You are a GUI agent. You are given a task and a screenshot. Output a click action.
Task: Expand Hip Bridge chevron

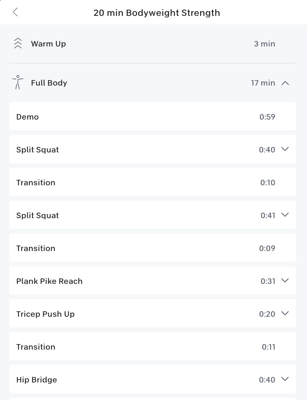click(285, 379)
